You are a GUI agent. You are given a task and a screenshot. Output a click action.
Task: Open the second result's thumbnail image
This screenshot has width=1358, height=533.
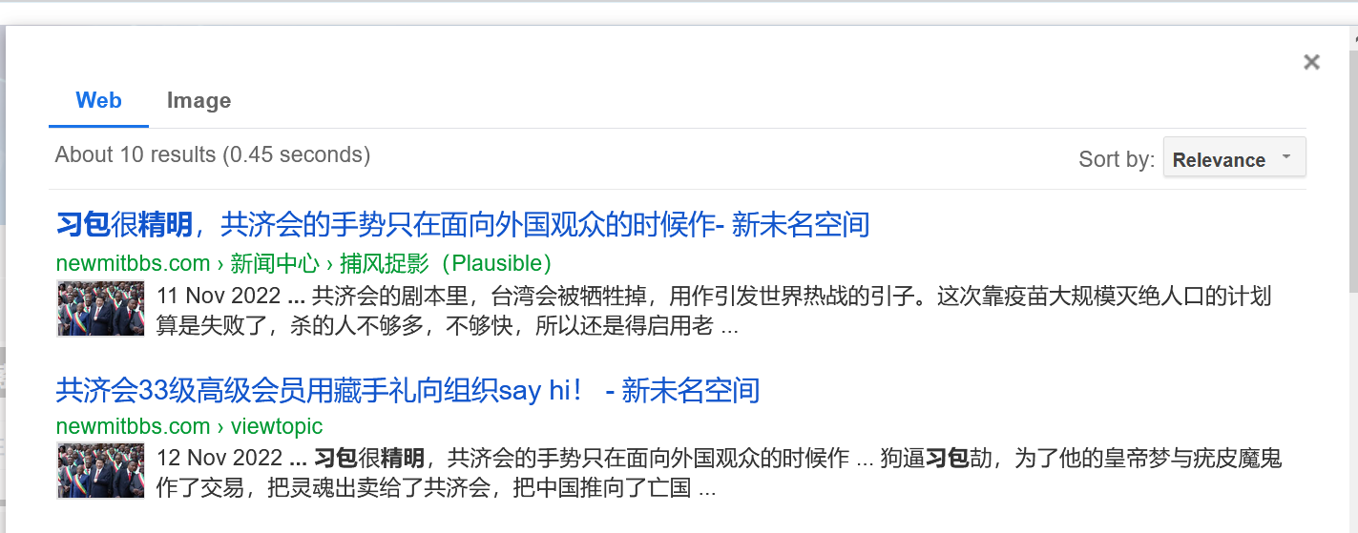click(x=100, y=471)
